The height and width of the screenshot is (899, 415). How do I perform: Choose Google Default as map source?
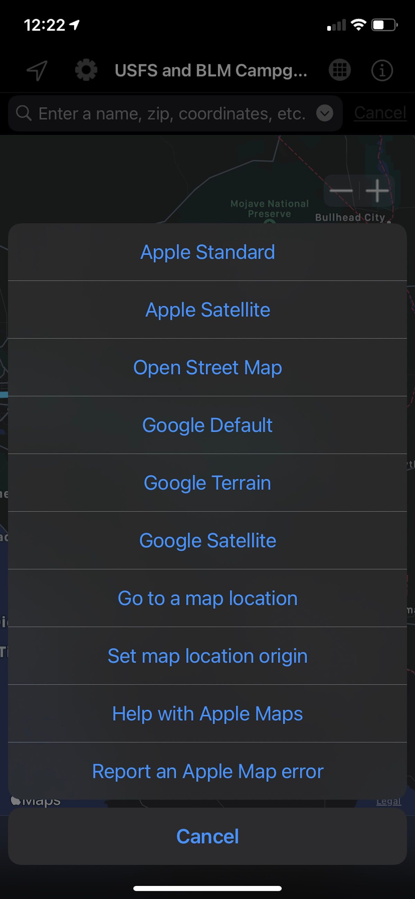(x=207, y=425)
